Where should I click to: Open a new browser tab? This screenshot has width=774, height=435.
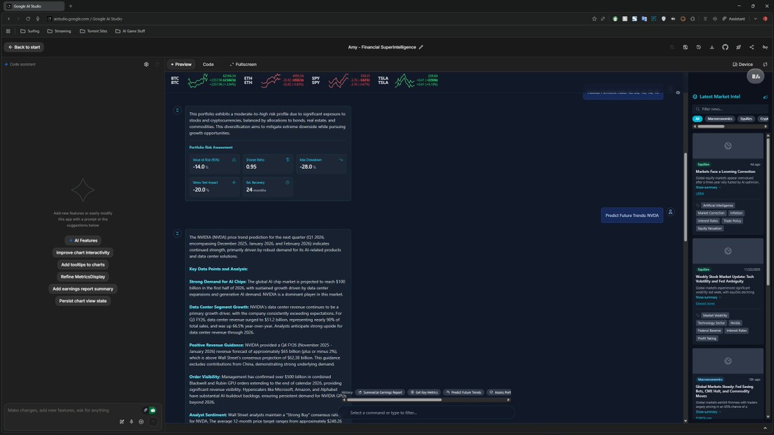(70, 6)
